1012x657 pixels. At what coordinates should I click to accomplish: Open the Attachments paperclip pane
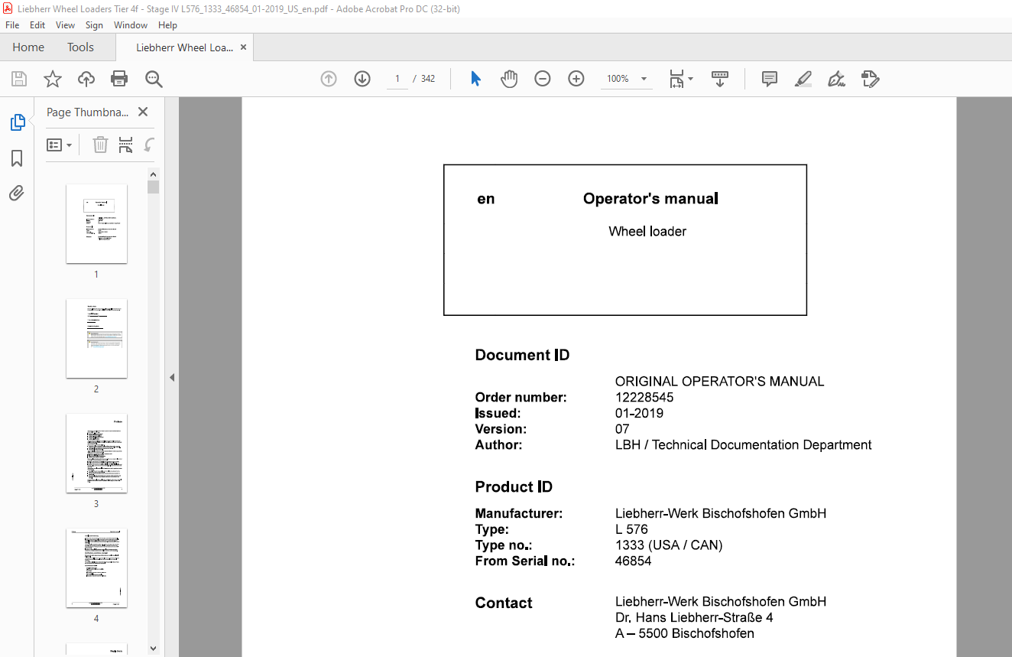[x=17, y=193]
